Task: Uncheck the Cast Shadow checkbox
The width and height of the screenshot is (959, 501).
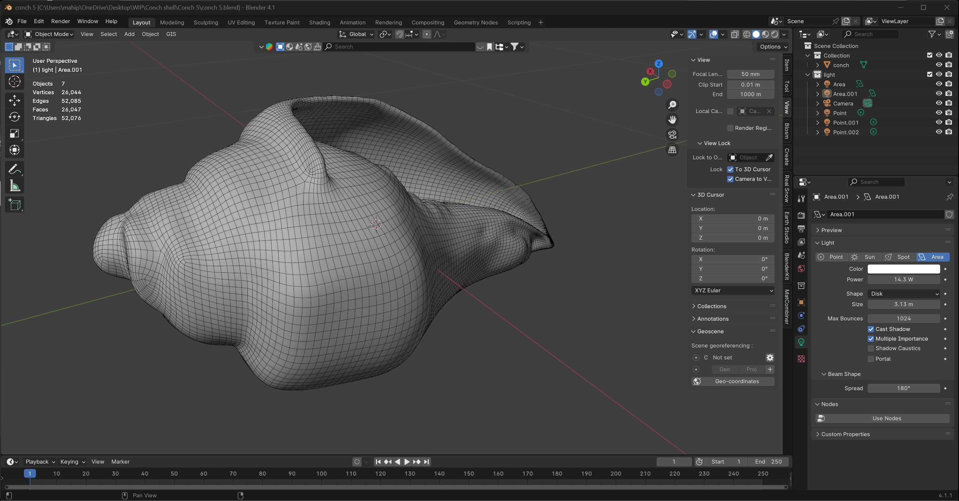Action: pyautogui.click(x=871, y=329)
